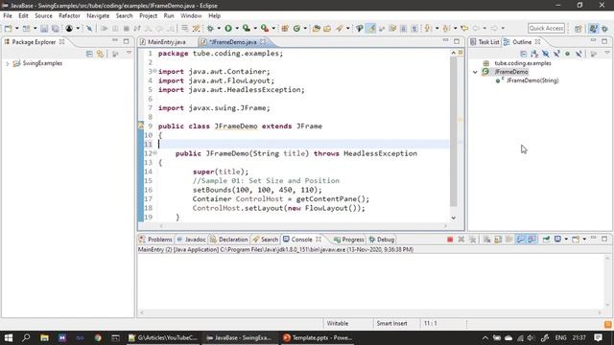The width and height of the screenshot is (614, 345).
Task: Open Package Explorer view menu arrow
Action: coord(129,53)
